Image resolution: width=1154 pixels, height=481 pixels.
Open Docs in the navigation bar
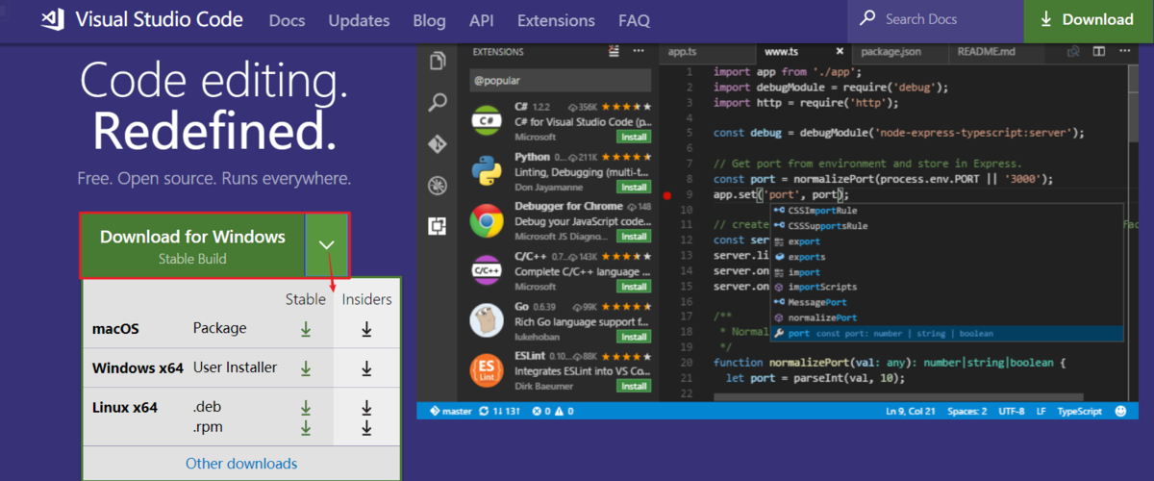[x=288, y=20]
